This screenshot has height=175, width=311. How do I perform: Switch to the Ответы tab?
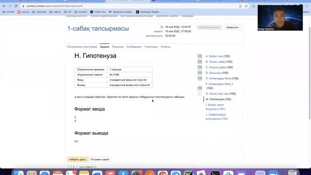(165, 47)
